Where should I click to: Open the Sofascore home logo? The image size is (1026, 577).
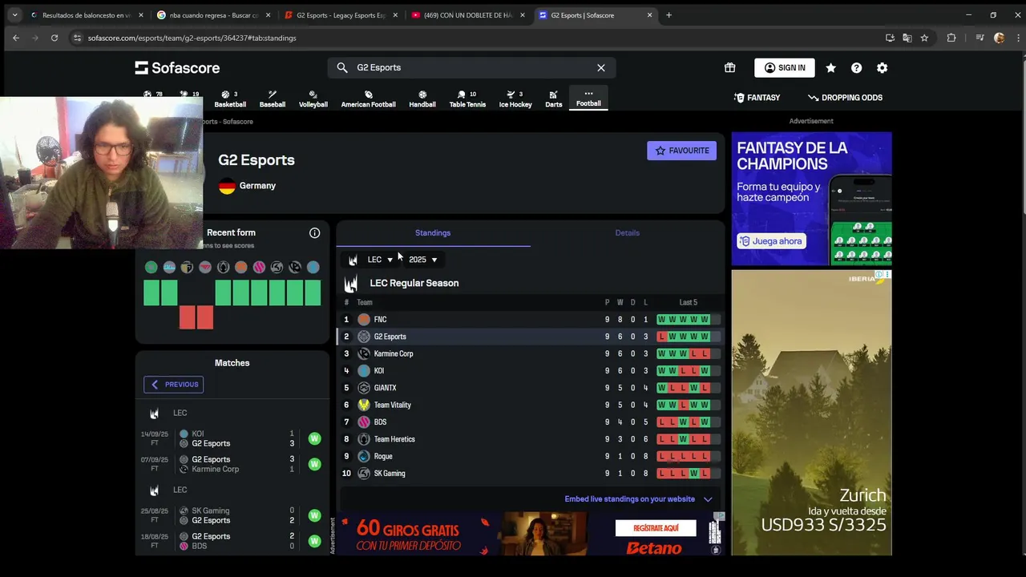coord(177,68)
